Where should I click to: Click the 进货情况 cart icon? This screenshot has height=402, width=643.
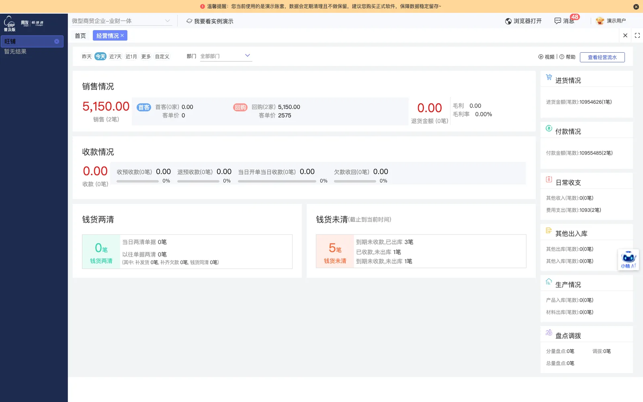[549, 77]
